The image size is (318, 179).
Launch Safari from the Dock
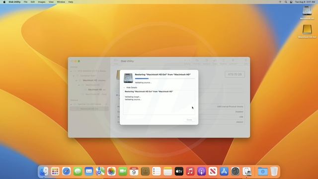pos(67,172)
